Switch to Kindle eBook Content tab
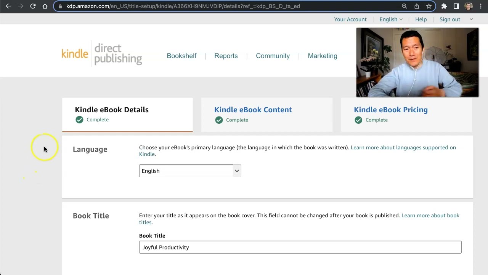This screenshot has width=488, height=275. [x=267, y=115]
